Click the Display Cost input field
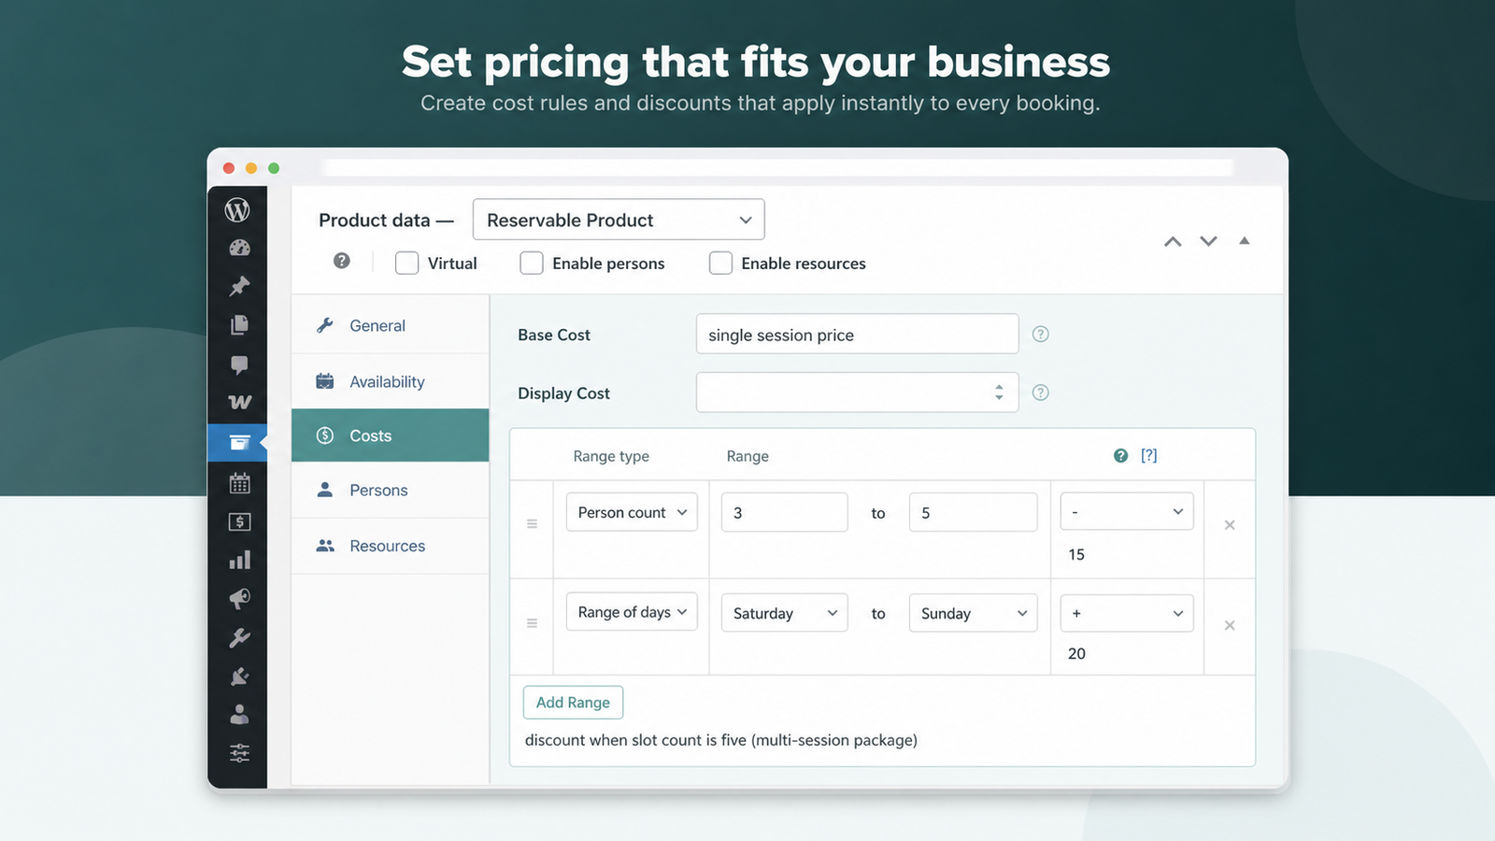This screenshot has height=841, width=1495. click(x=857, y=392)
